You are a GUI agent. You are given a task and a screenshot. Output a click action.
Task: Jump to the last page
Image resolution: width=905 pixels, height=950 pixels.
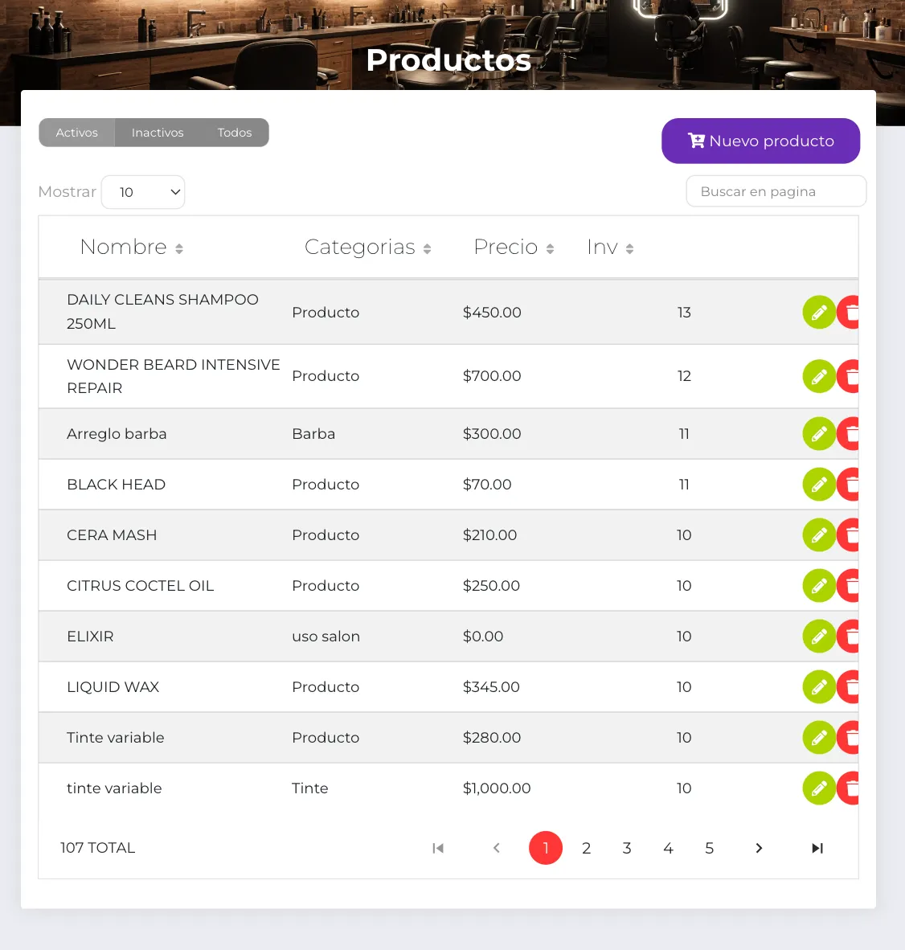tap(817, 848)
